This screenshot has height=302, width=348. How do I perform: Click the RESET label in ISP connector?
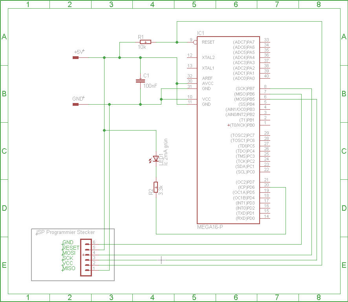[71, 248]
